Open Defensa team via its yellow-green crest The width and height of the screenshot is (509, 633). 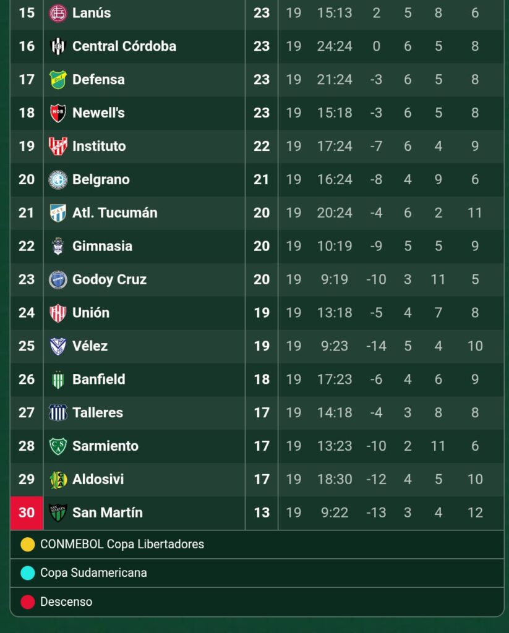pos(58,80)
